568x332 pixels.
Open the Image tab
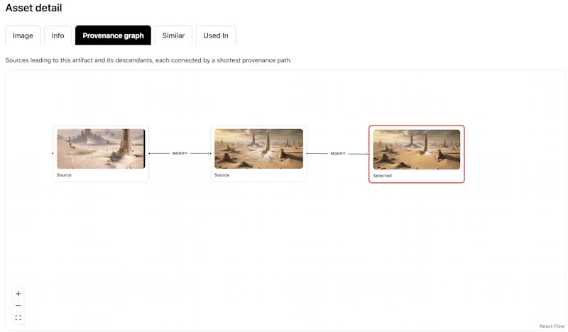click(23, 35)
